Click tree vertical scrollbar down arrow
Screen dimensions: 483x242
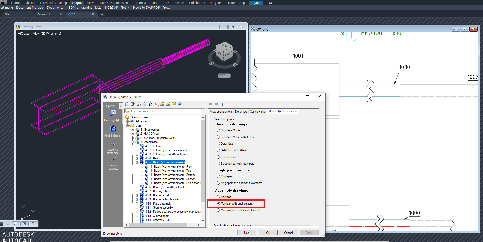click(203, 220)
